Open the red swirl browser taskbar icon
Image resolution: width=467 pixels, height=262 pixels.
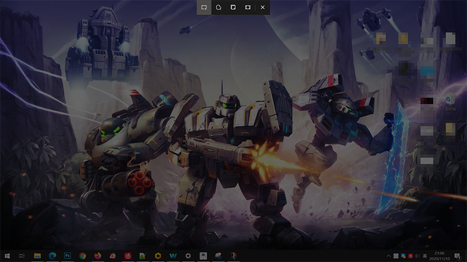pyautogui.click(x=113, y=256)
